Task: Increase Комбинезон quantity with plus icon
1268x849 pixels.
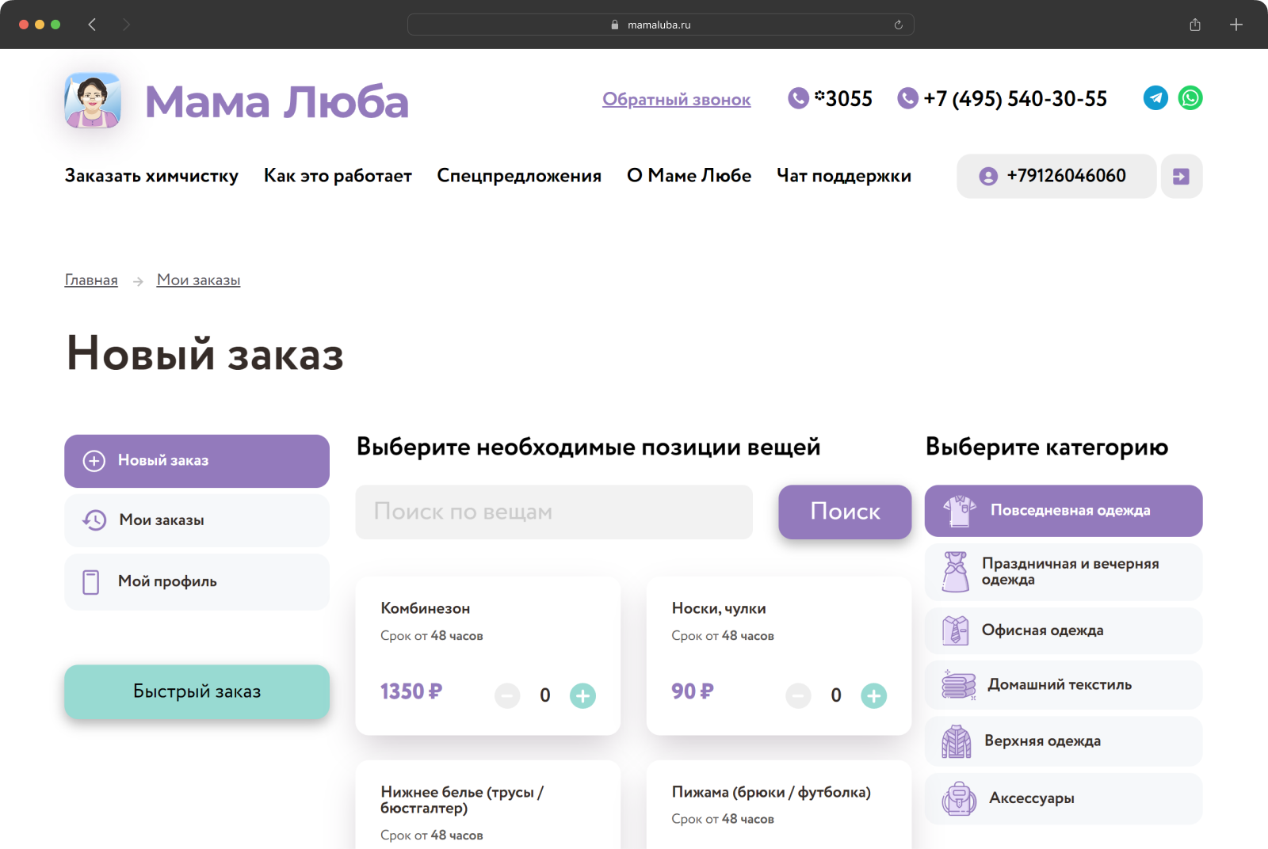Action: click(582, 695)
